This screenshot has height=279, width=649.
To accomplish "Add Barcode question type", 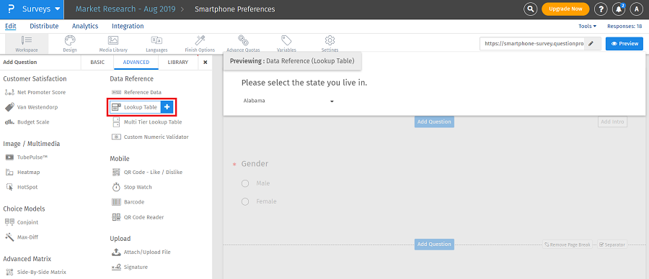I will [x=128, y=202].
